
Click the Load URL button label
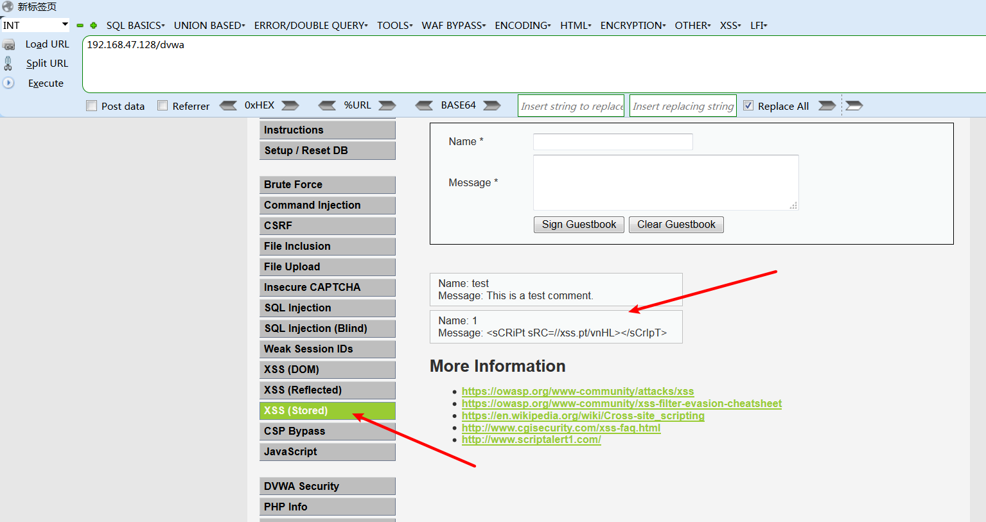pyautogui.click(x=48, y=44)
